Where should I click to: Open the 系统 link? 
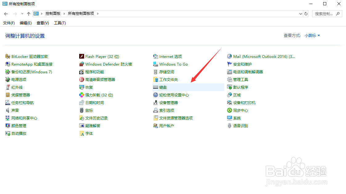click(237, 118)
